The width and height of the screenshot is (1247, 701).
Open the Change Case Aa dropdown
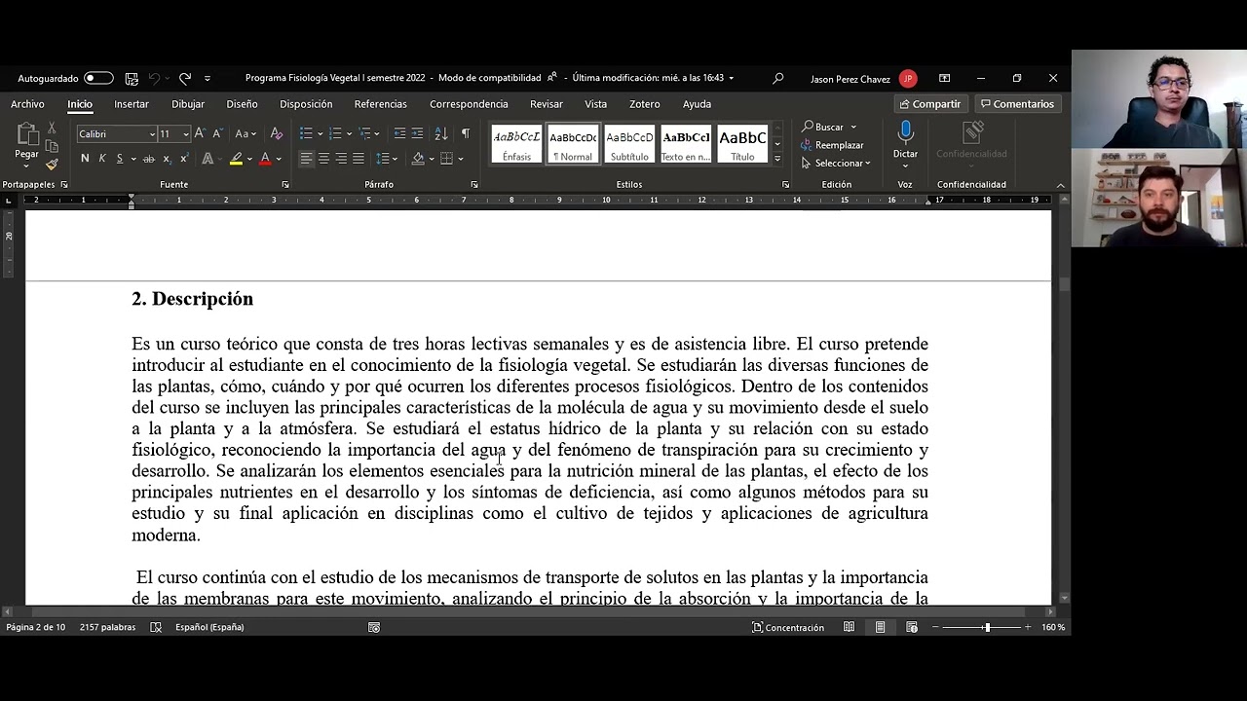245,133
